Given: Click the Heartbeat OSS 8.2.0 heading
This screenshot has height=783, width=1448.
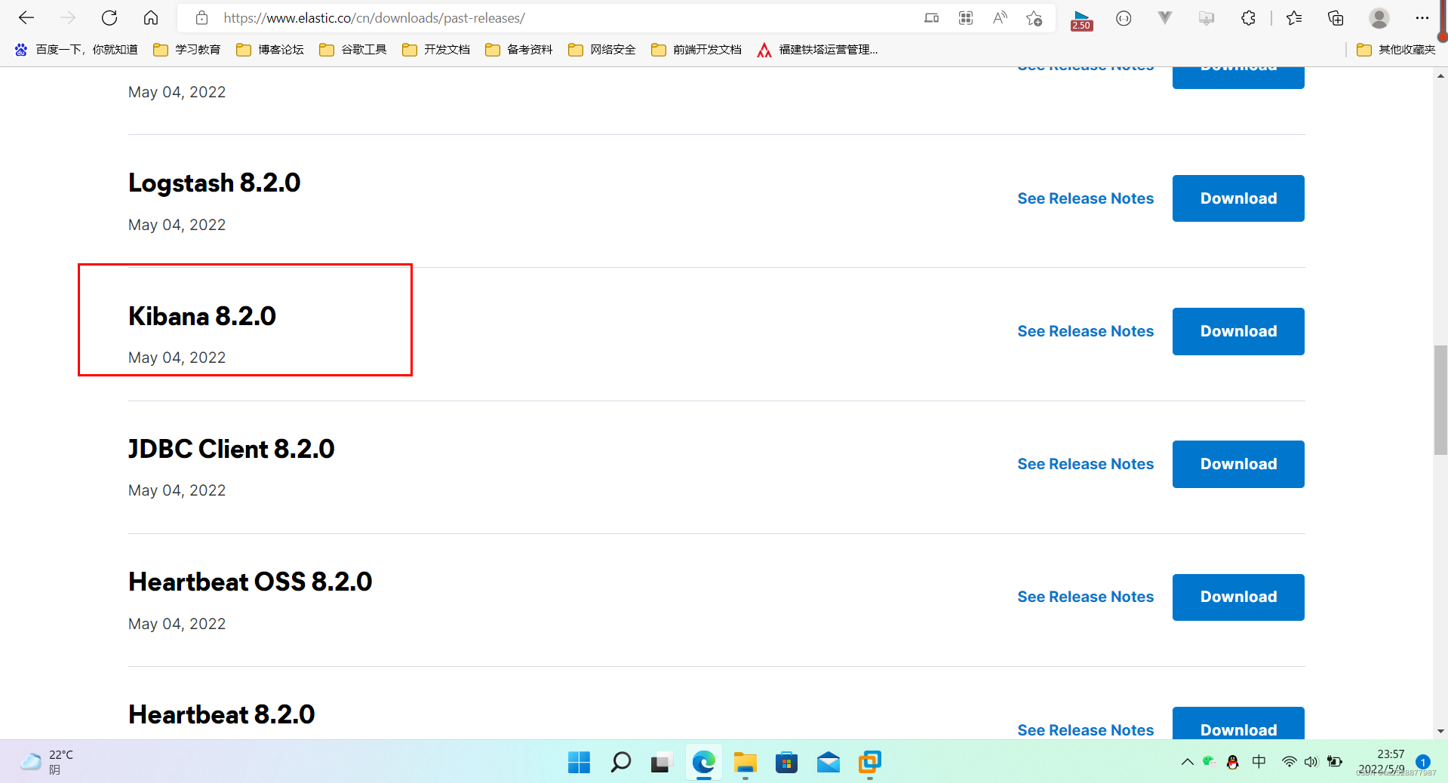Looking at the screenshot, I should click(x=251, y=582).
